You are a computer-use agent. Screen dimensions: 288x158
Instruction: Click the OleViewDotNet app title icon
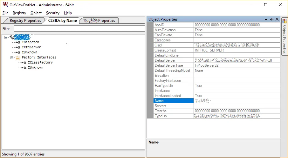(x=5, y=4)
